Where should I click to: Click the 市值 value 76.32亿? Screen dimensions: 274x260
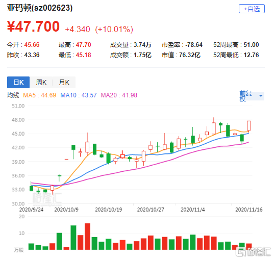[x=190, y=55]
